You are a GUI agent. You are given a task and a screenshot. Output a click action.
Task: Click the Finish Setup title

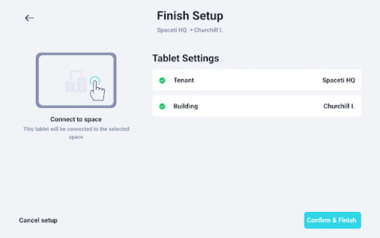190,16
